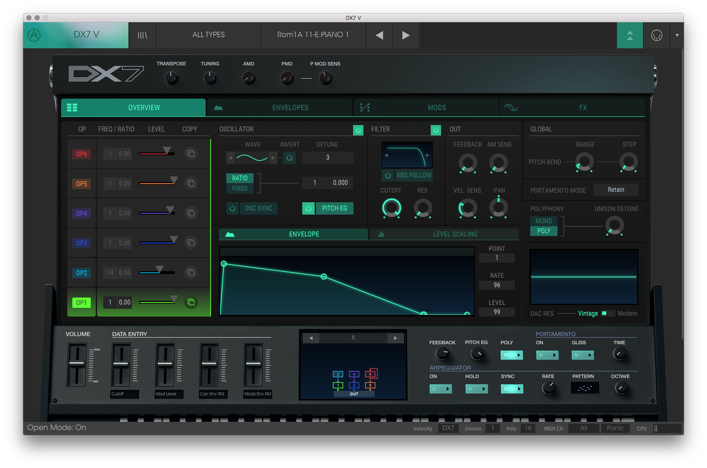Select operator OP2
The width and height of the screenshot is (707, 468).
(x=81, y=273)
